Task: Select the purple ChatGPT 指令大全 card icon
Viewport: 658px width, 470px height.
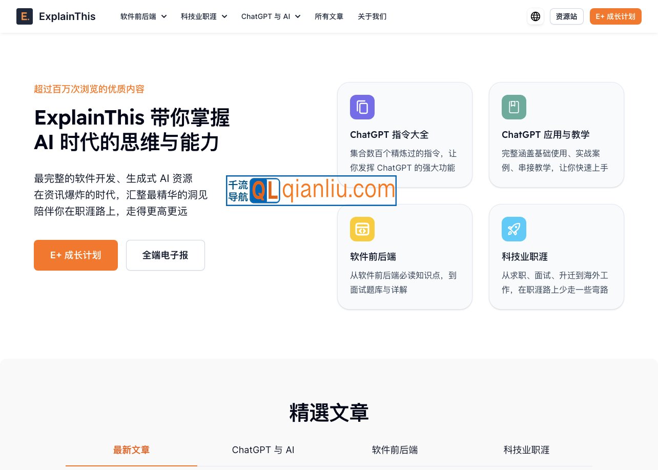Action: (x=362, y=107)
